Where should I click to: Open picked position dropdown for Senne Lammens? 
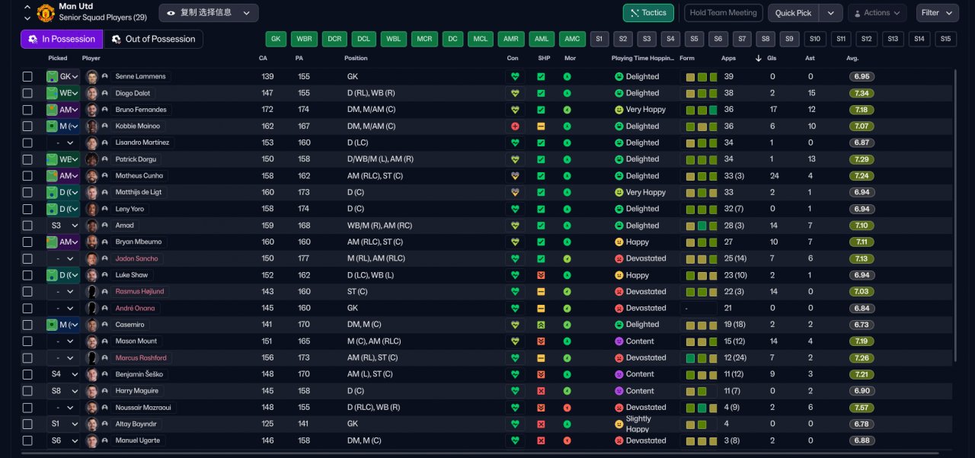(x=62, y=77)
